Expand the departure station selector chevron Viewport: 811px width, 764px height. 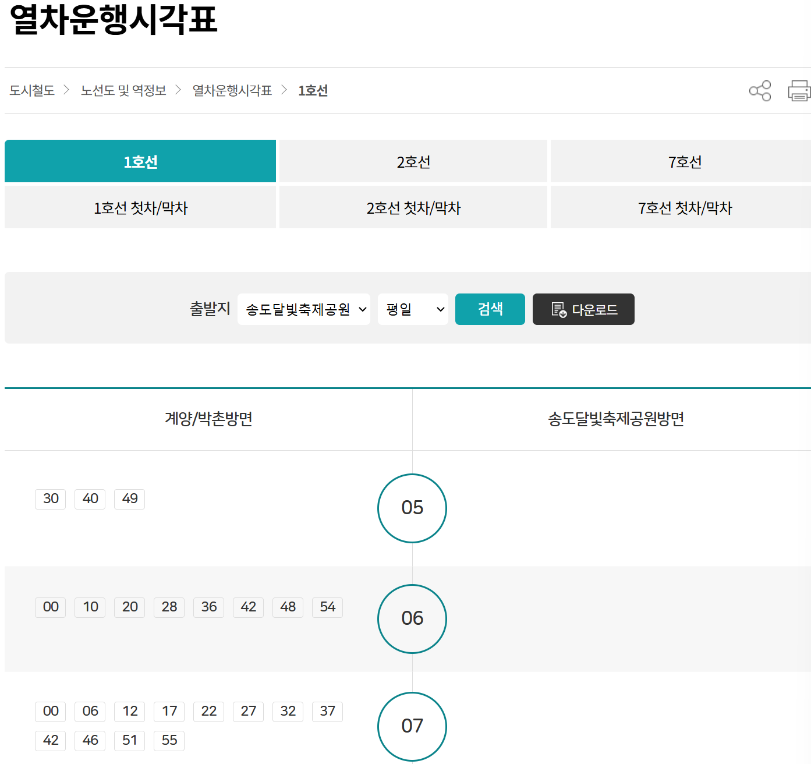pos(363,309)
